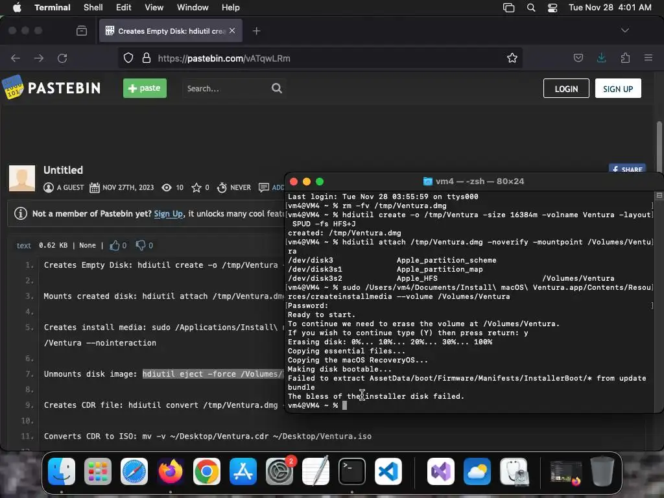Open the View menu
This screenshot has width=664, height=498.
[x=154, y=7]
